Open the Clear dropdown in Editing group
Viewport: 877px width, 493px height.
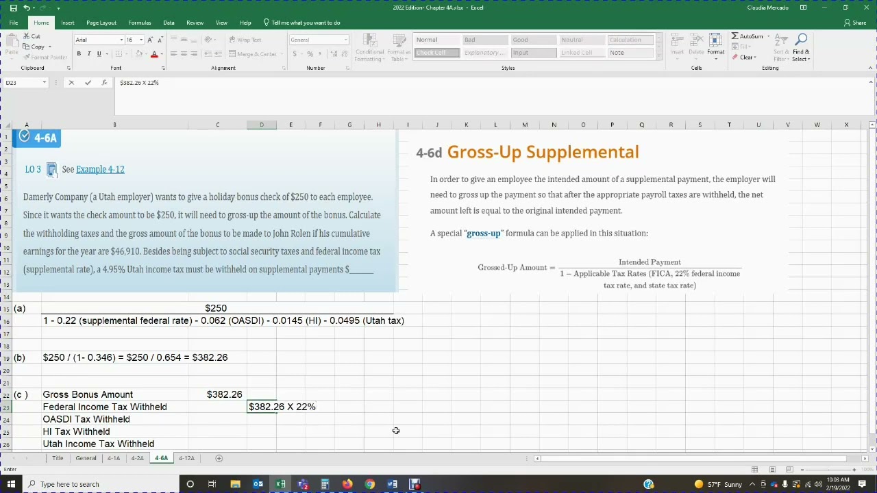click(x=744, y=58)
